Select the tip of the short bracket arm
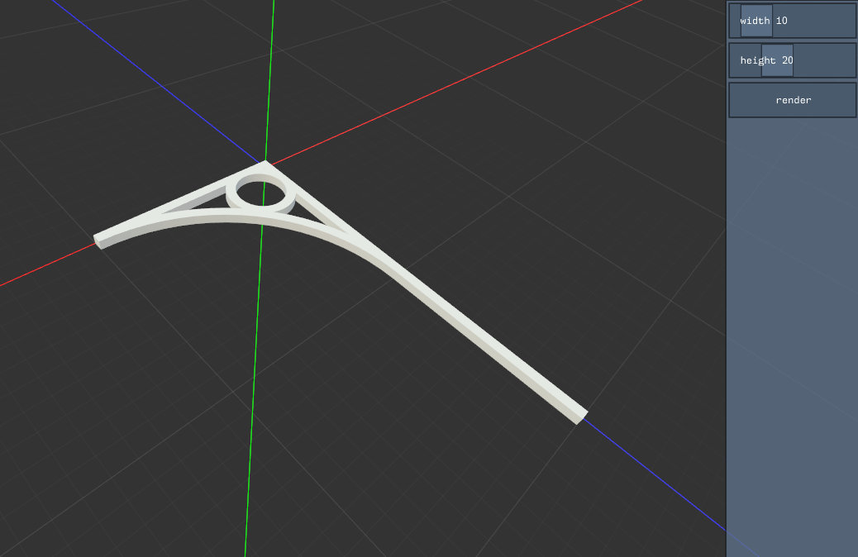The height and width of the screenshot is (557, 858). pyautogui.click(x=100, y=240)
